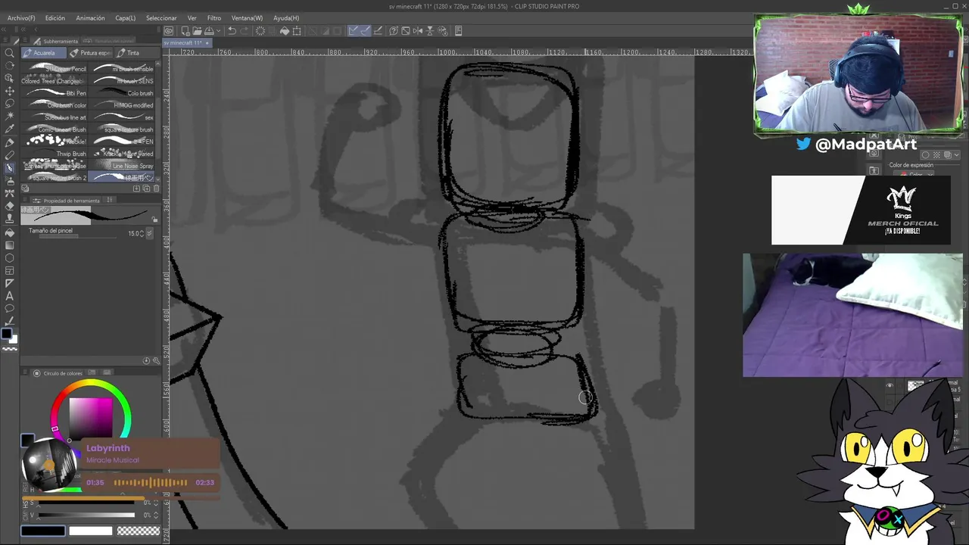
Task: Open the Animación menu
Action: pyautogui.click(x=90, y=17)
